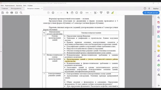This screenshot has width=161, height=90.
Task: Open the Просмотр menu
Action: [19, 5]
